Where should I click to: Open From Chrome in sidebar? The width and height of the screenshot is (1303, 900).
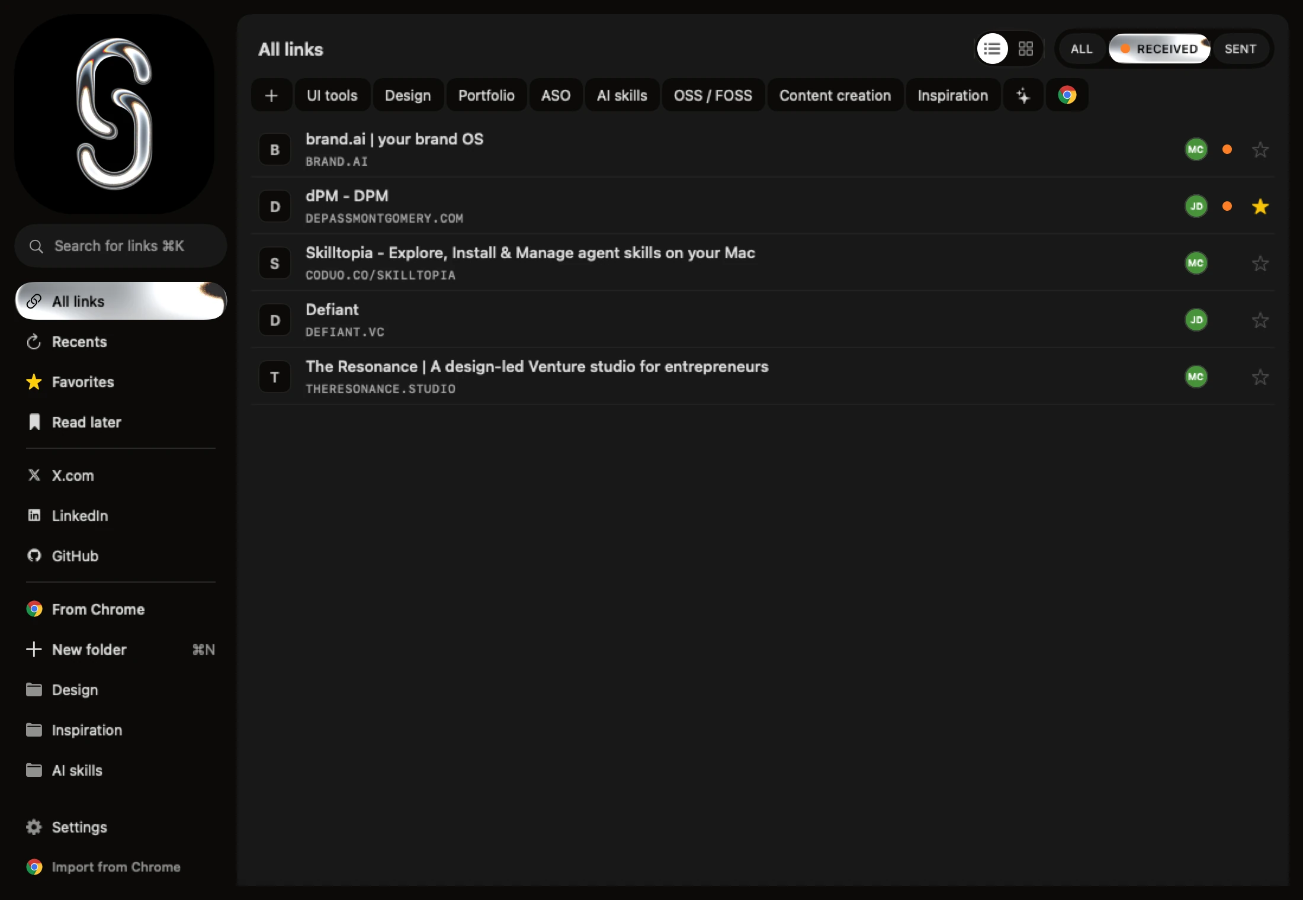(x=121, y=609)
